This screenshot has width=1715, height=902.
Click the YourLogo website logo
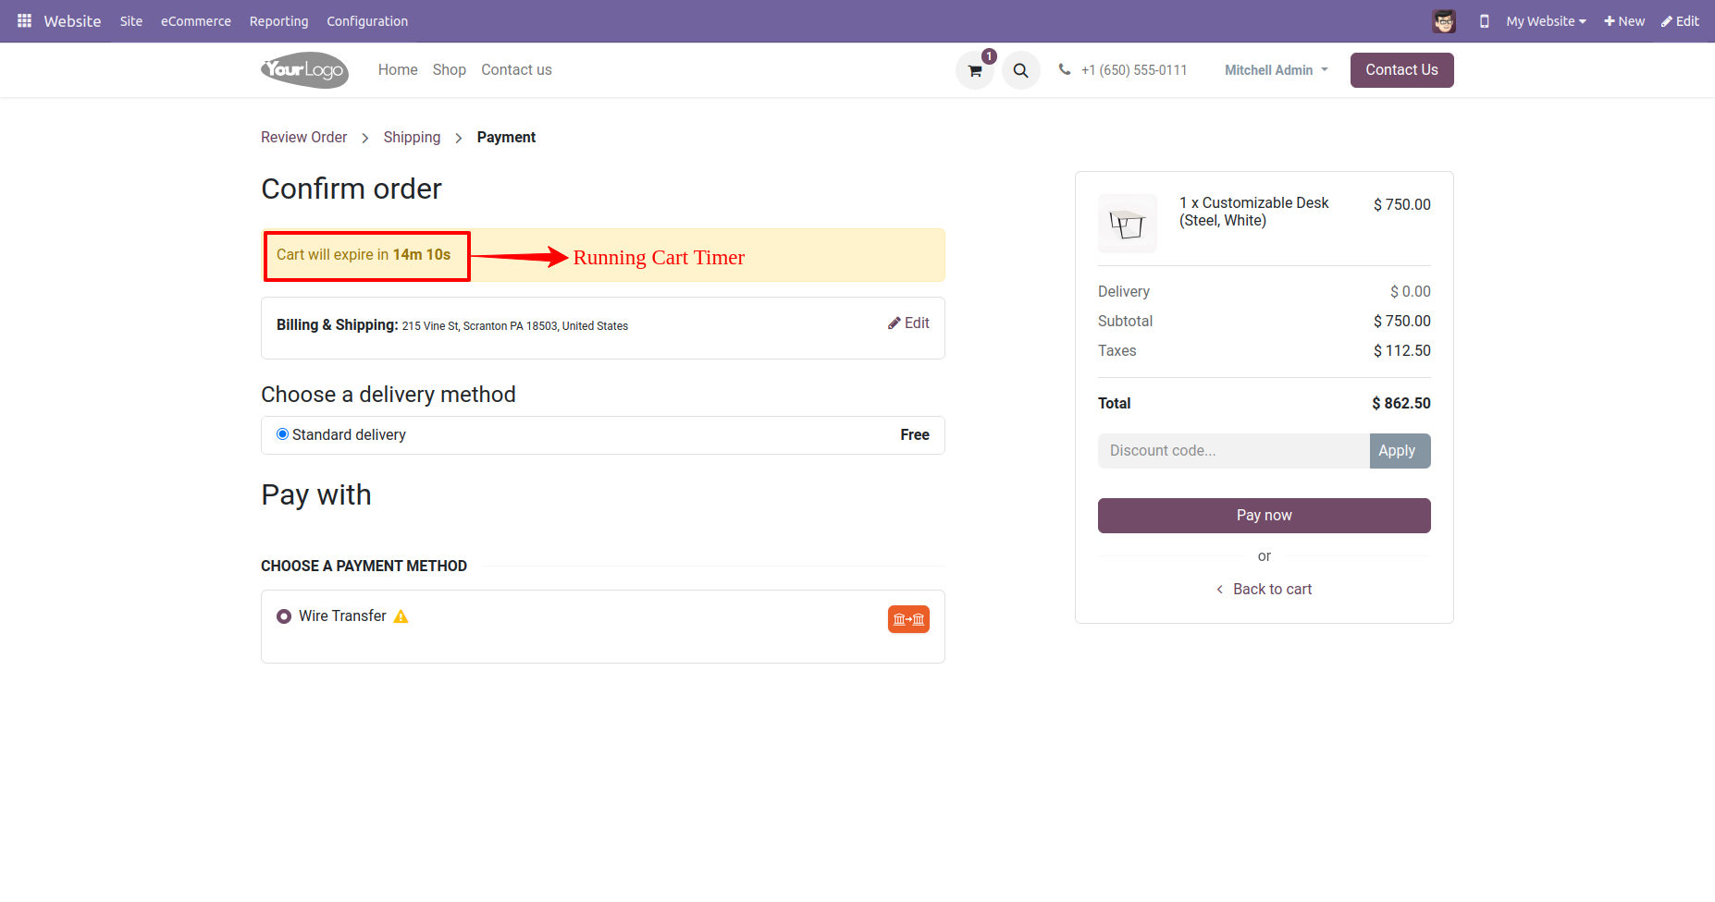(x=304, y=69)
